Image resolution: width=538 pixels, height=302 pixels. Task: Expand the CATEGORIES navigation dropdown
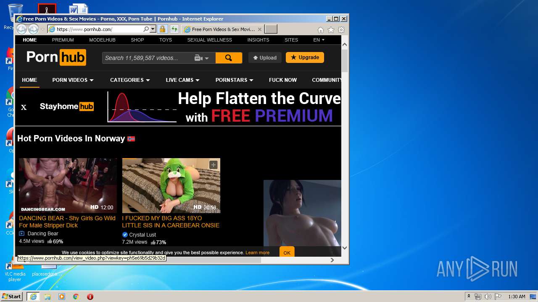tap(130, 80)
